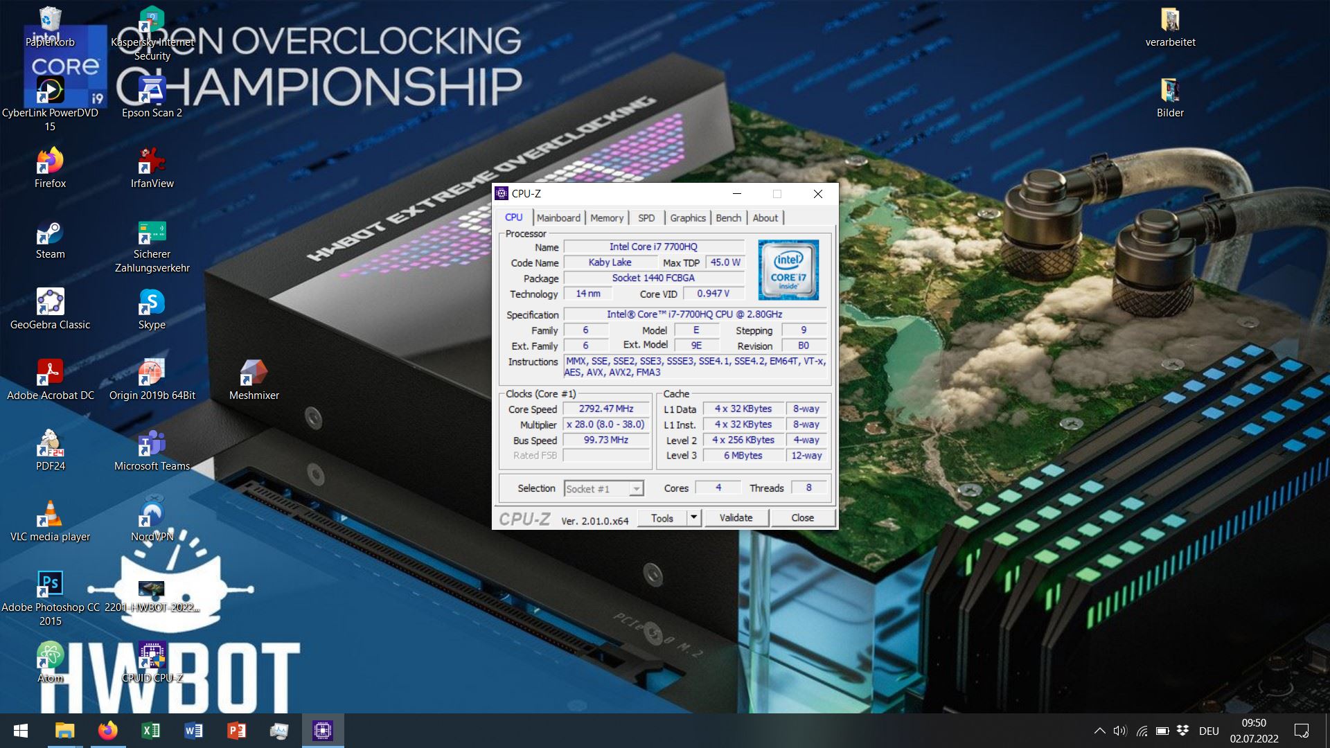
Task: Click the 'Intel Core i7 7700HQ' name field
Action: point(653,247)
